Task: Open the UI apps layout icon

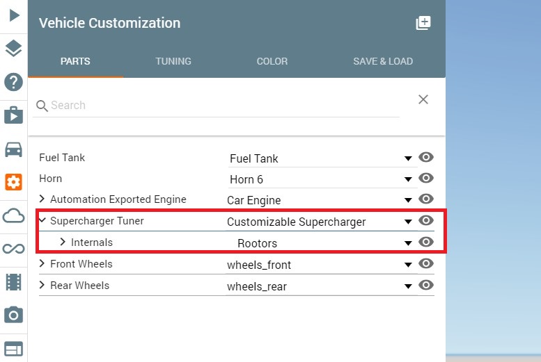Action: click(x=13, y=349)
